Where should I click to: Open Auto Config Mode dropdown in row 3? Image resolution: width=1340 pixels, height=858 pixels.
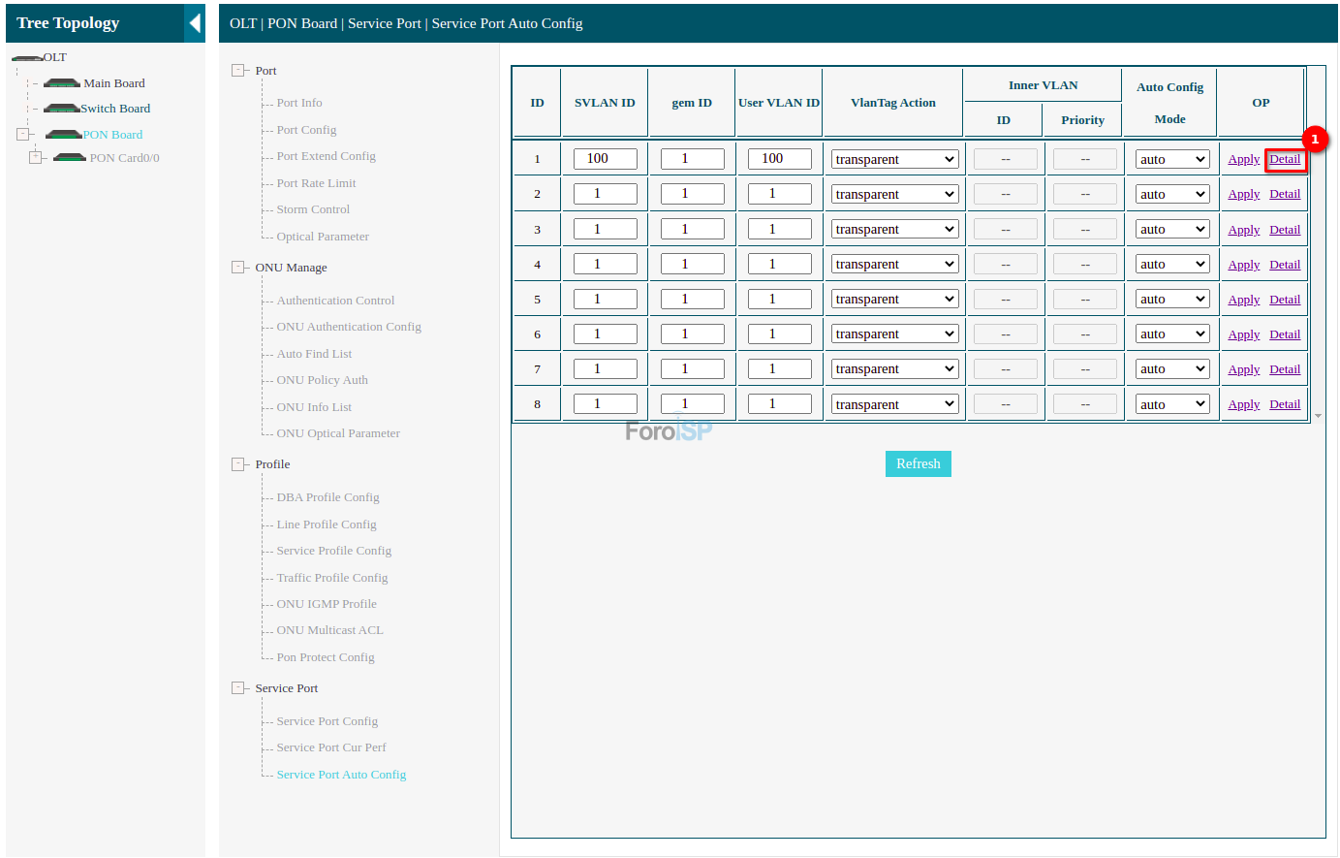(1172, 230)
